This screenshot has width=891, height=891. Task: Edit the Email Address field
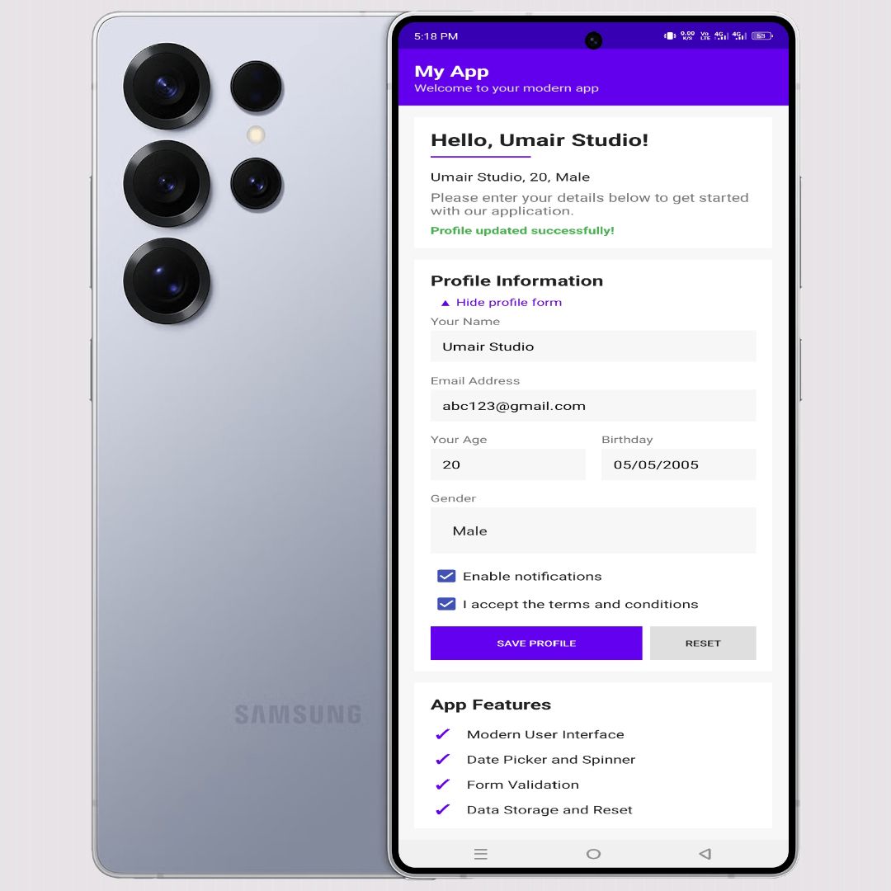pos(593,406)
